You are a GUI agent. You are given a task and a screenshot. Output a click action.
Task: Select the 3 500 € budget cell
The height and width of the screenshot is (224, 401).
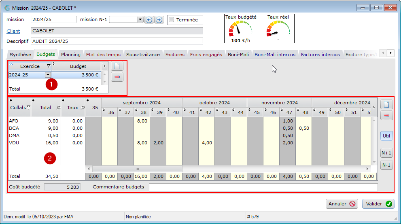(76, 75)
